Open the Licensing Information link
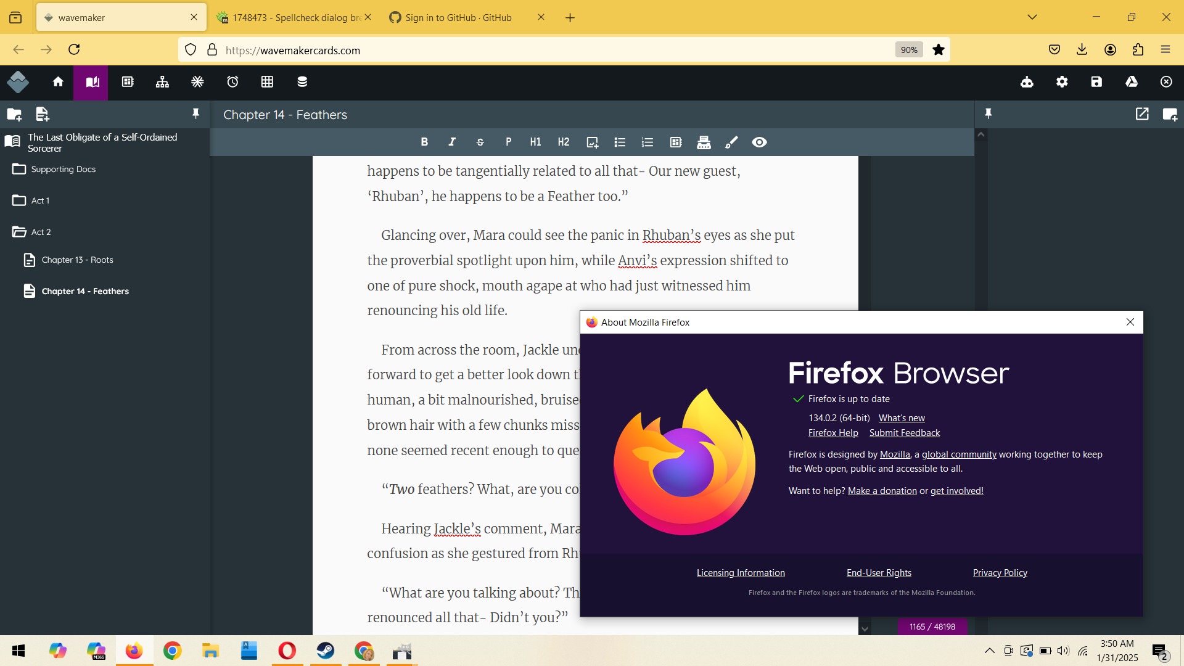This screenshot has height=666, width=1184. click(741, 573)
